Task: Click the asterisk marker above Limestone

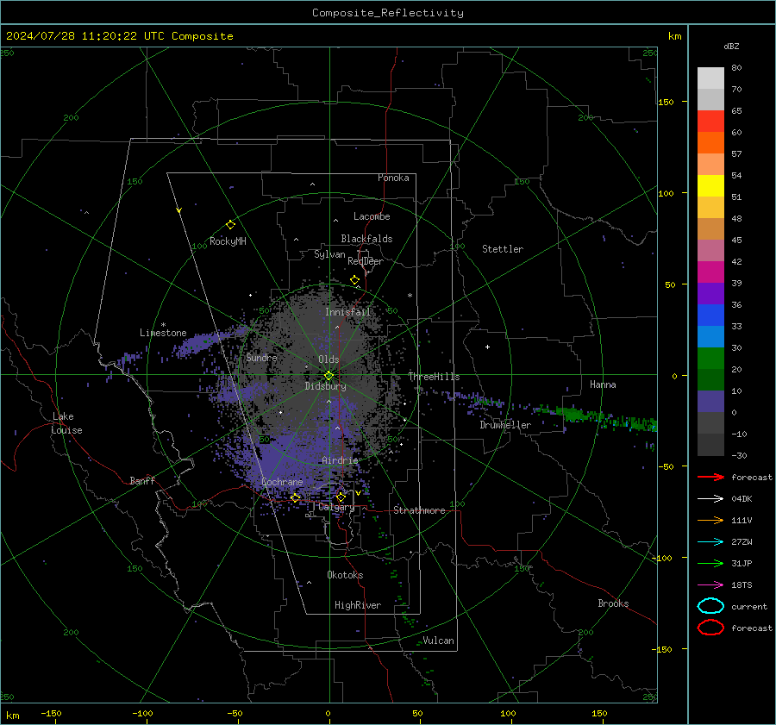Action: pos(163,325)
